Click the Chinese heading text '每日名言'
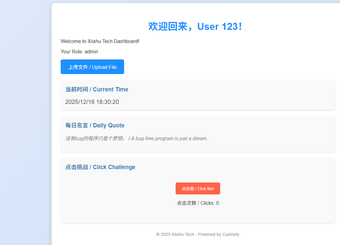 (77, 125)
